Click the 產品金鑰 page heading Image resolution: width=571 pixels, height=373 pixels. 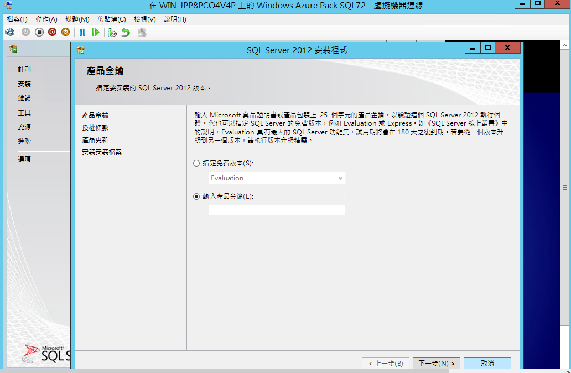pyautogui.click(x=105, y=71)
